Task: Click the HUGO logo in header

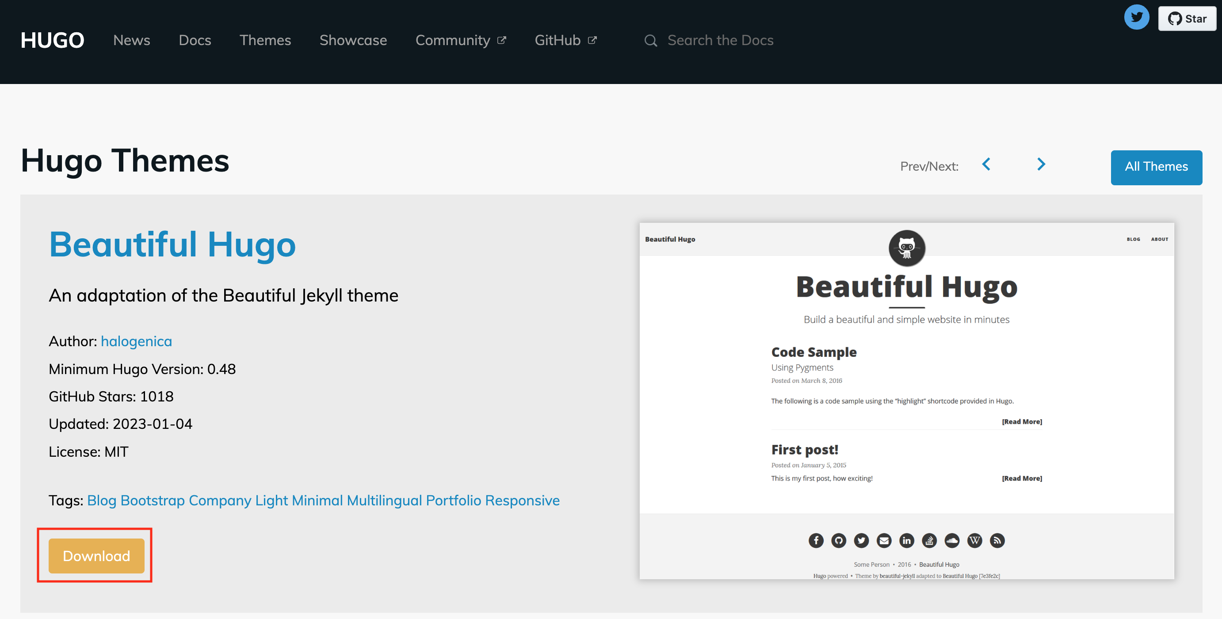Action: pyautogui.click(x=52, y=40)
